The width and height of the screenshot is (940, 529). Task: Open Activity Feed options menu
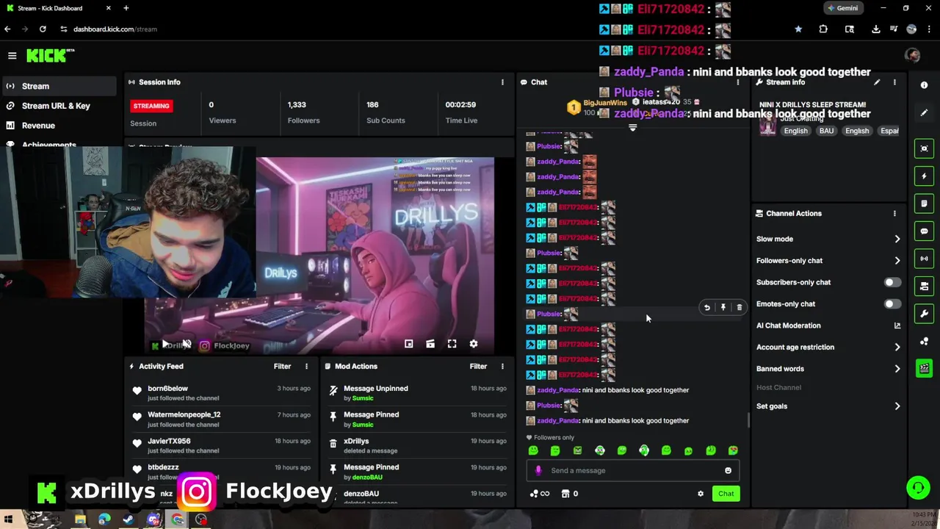(307, 367)
